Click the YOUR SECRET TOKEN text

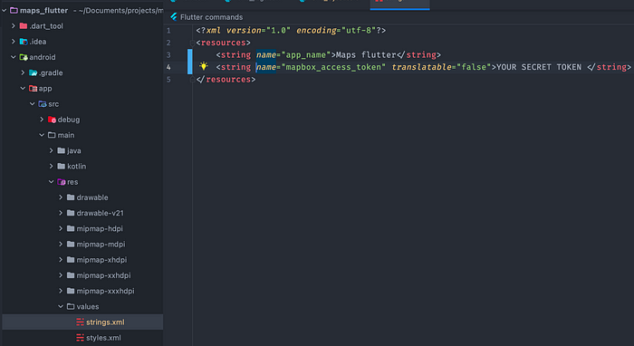click(x=539, y=67)
